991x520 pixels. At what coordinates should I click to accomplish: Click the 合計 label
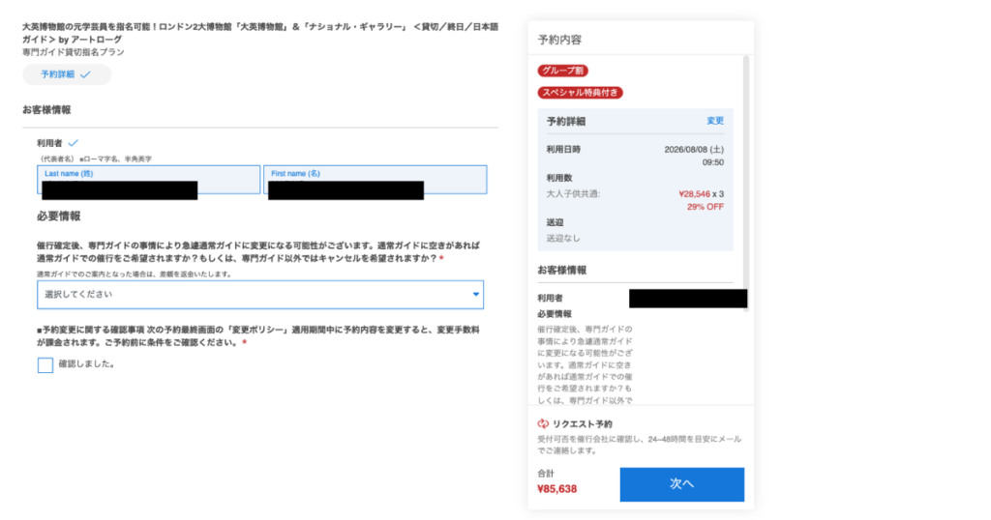[x=546, y=474]
